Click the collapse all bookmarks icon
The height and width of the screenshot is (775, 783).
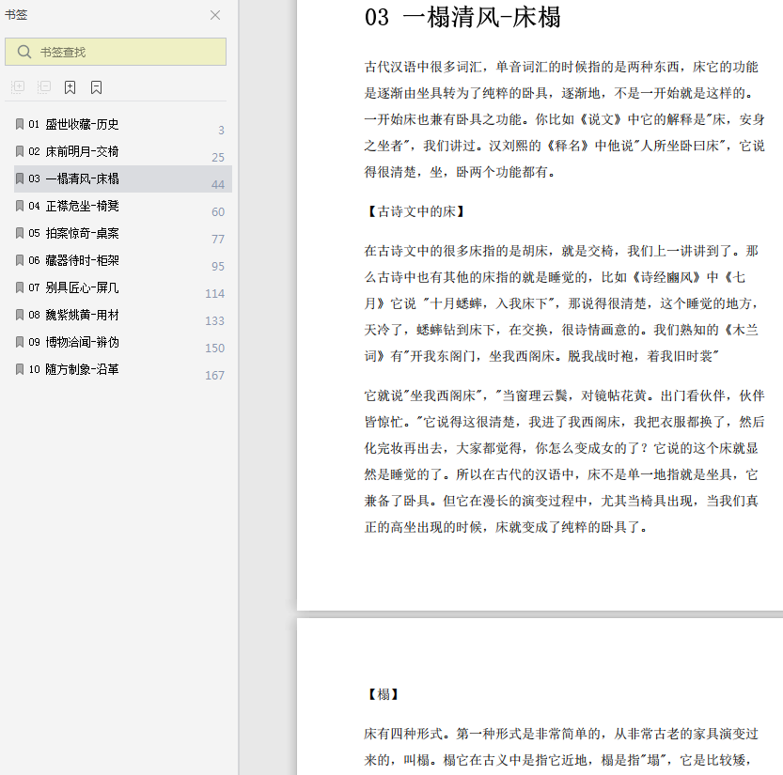[x=44, y=87]
